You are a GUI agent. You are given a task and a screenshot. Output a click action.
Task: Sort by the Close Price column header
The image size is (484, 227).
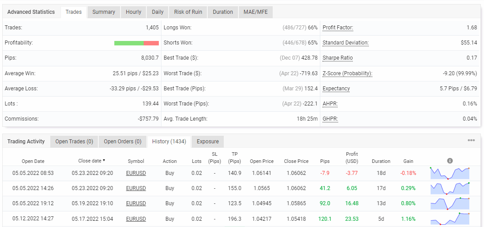point(296,161)
